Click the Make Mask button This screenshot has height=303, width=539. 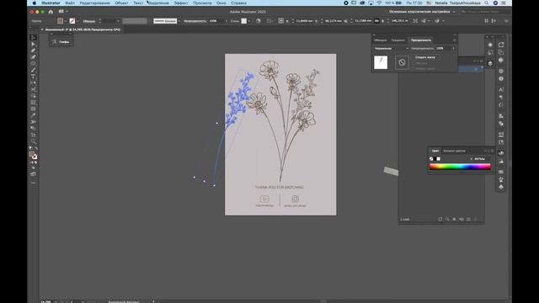tap(425, 57)
